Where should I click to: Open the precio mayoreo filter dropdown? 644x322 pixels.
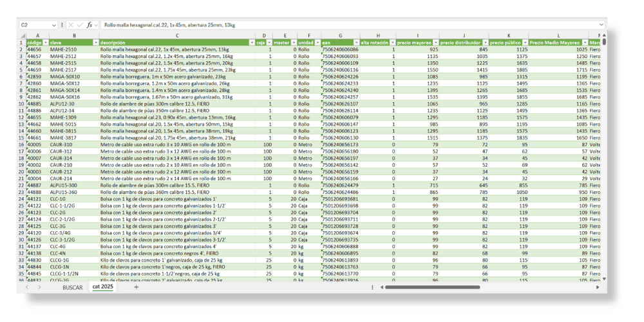pyautogui.click(x=436, y=43)
